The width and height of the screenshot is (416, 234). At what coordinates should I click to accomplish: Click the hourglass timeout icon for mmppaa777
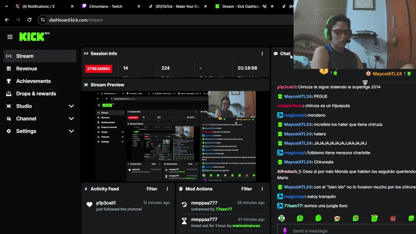click(x=184, y=221)
